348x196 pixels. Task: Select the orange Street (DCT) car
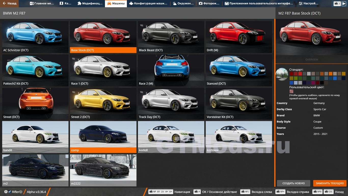tap(35, 104)
